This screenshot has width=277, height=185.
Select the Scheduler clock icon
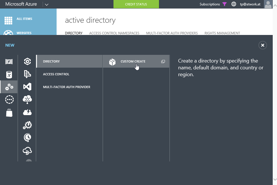point(27,138)
